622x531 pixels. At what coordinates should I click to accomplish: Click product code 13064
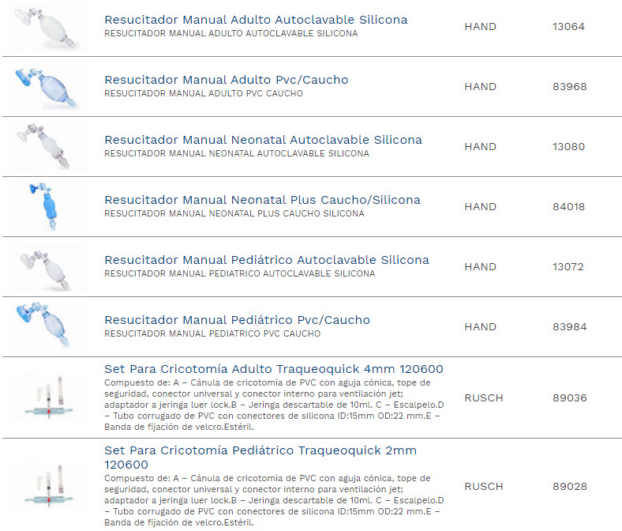coord(568,27)
